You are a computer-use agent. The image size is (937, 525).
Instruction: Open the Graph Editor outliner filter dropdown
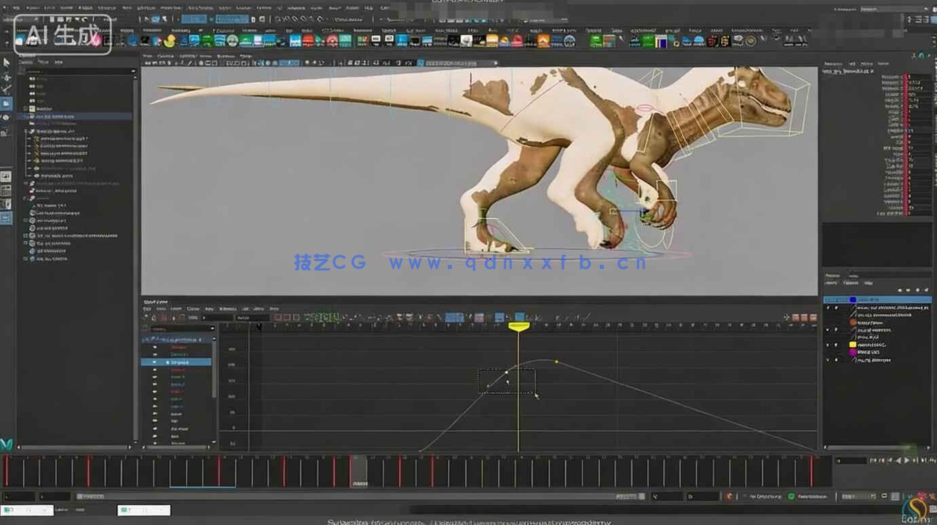[x=212, y=329]
